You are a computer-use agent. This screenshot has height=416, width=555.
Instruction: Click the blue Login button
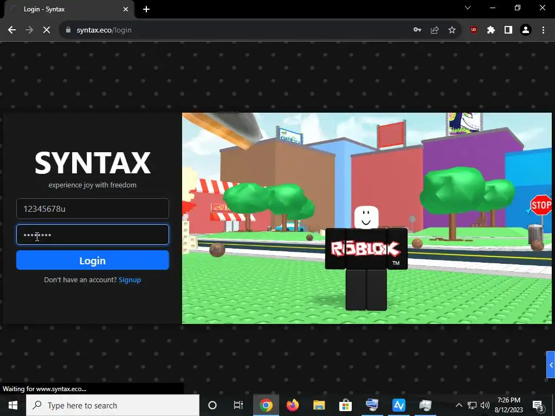click(92, 261)
